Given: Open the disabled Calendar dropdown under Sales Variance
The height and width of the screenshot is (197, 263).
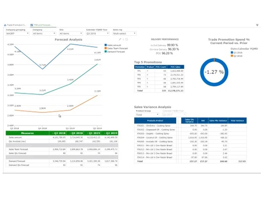Looking at the screenshot, I should pos(174,115).
